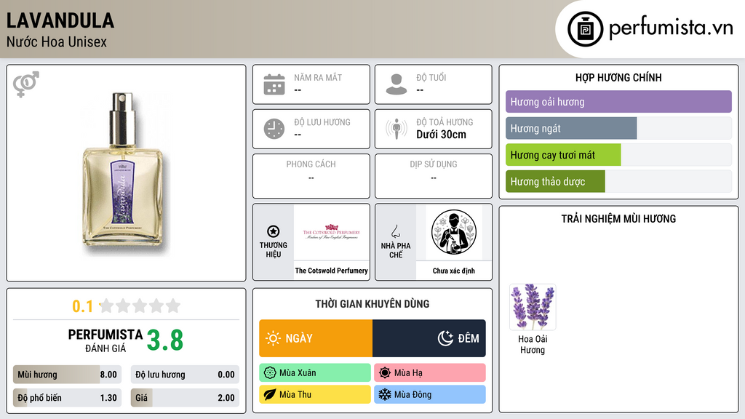Click the Dịp sử dụng info box
Viewport: 745px width, 419px height.
pos(434,176)
